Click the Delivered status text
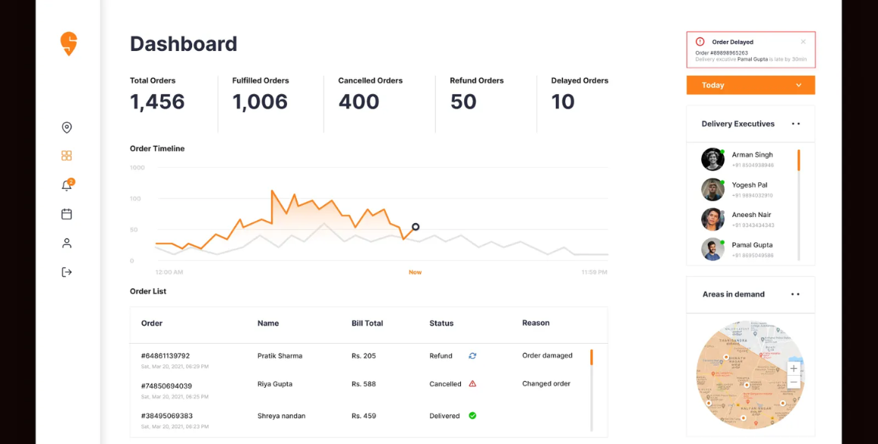This screenshot has width=878, height=444. (x=444, y=416)
